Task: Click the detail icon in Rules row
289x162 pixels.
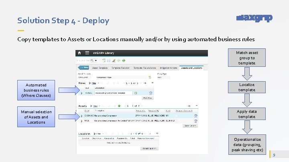Action: [136, 93]
